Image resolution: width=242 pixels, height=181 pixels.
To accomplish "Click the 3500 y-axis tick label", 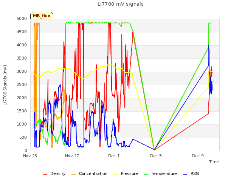I will click(22, 58).
